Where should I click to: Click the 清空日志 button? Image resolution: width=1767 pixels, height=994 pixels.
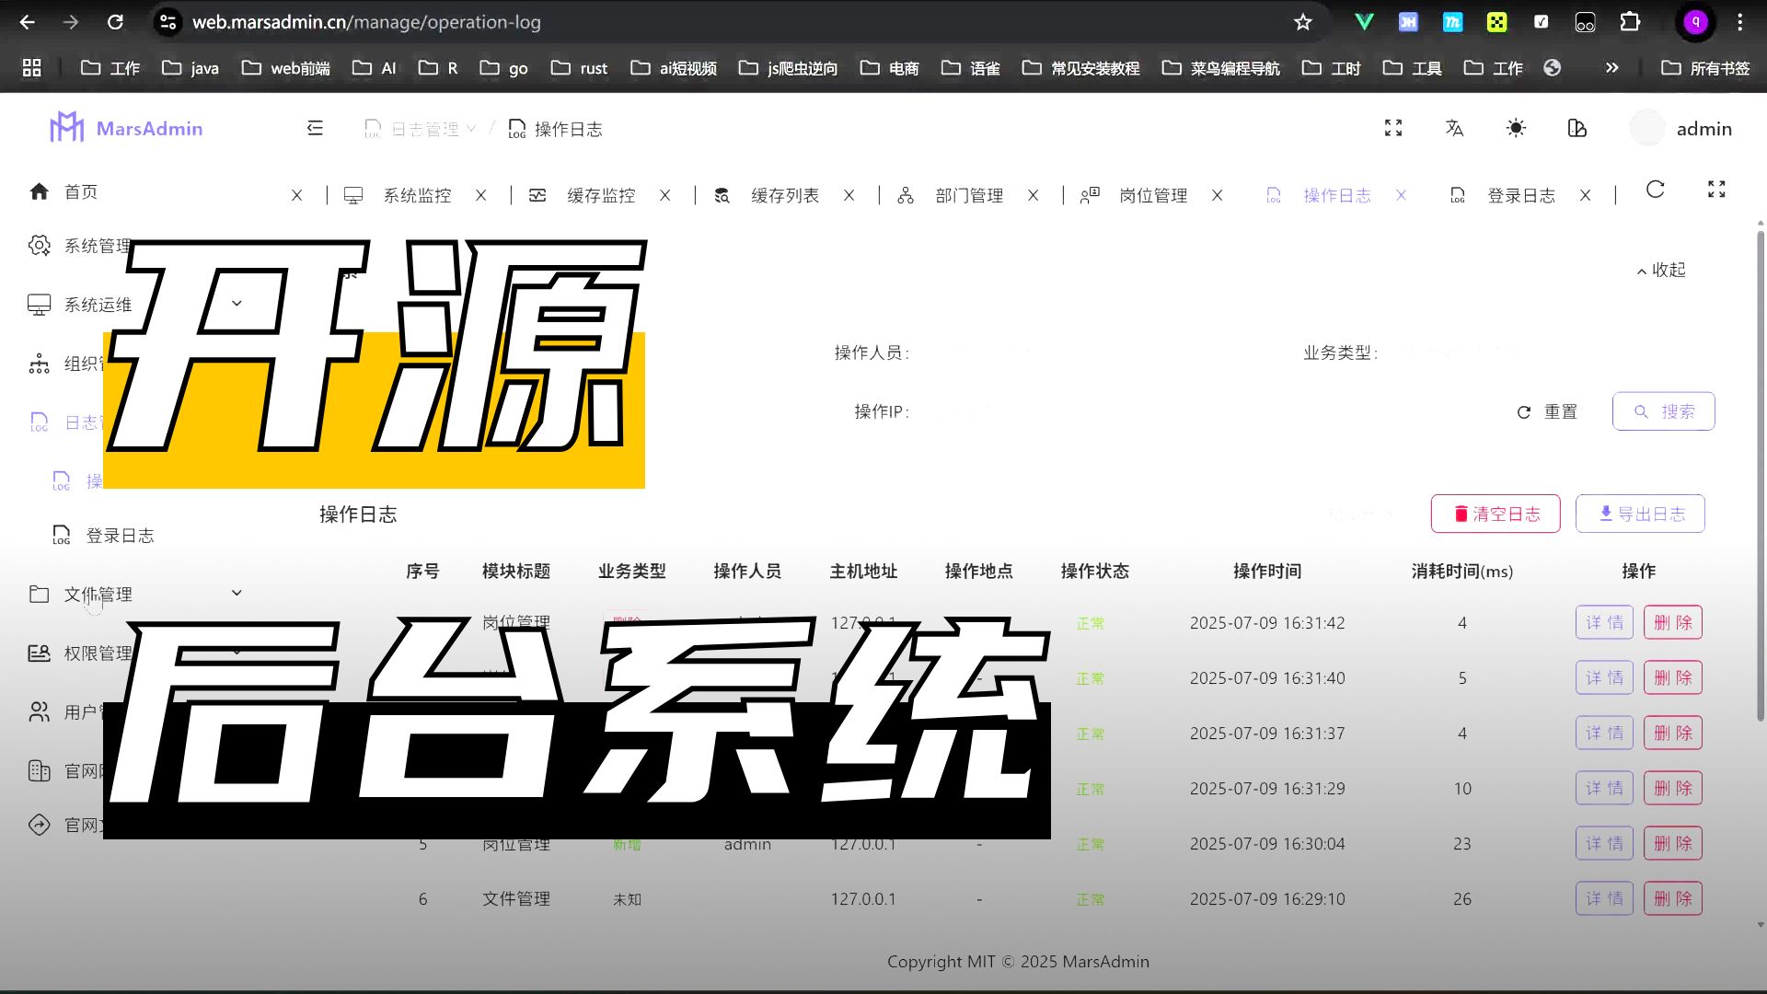[1496, 514]
